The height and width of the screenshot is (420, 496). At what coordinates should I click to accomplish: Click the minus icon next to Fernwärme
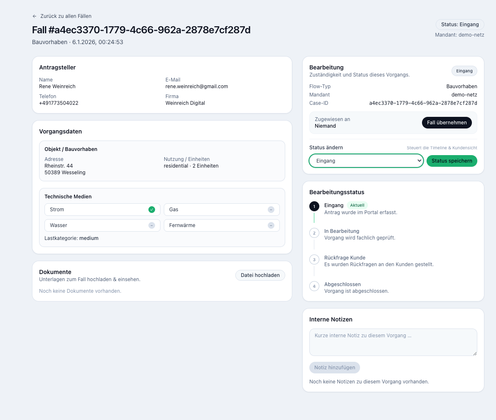[271, 225]
